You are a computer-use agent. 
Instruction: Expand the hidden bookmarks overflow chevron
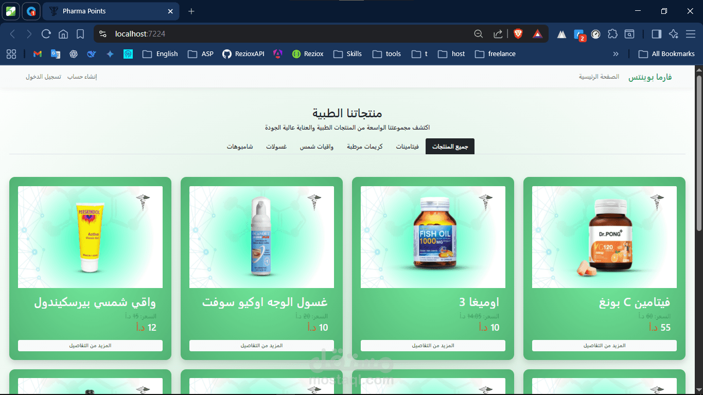616,53
